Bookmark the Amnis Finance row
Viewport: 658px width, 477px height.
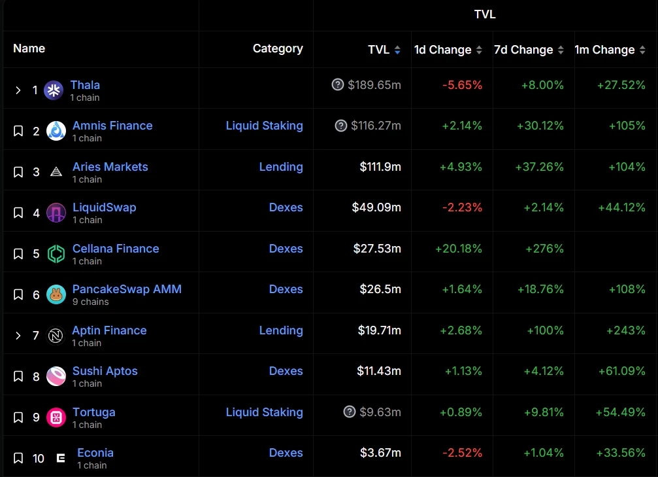tap(18, 131)
